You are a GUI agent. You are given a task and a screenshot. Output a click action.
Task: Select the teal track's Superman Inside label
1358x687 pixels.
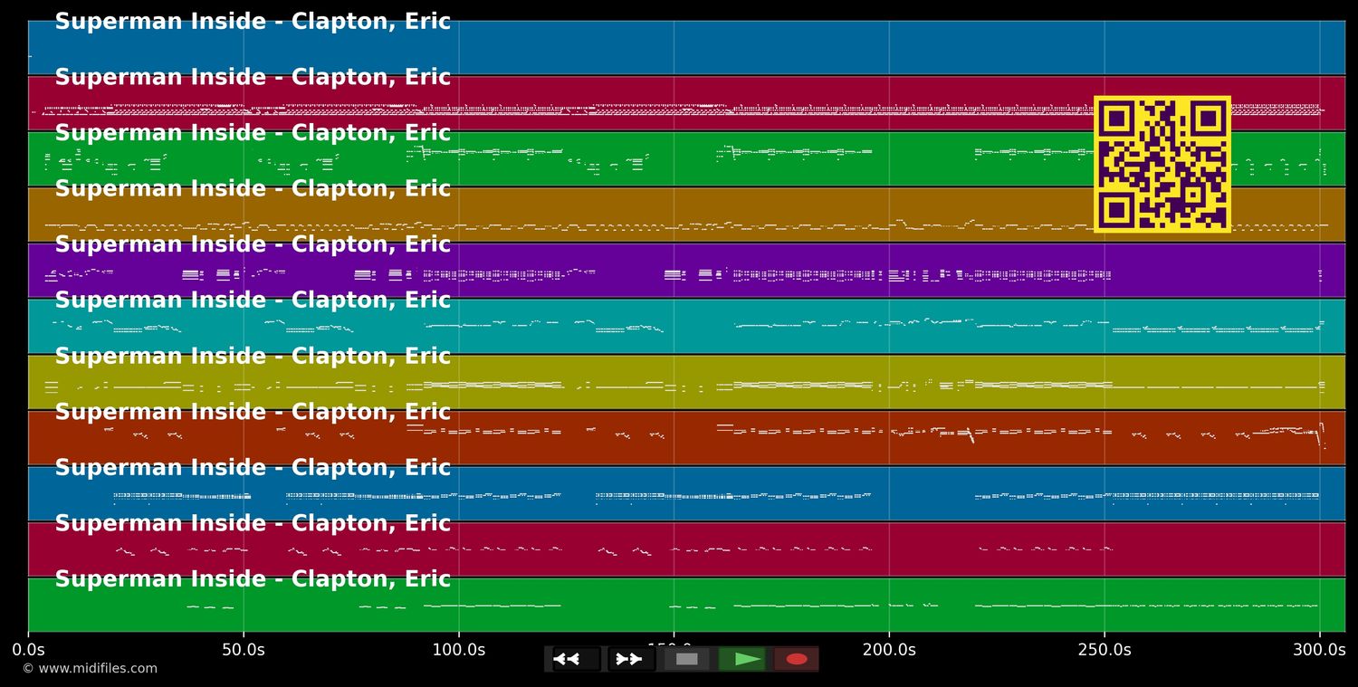[x=253, y=300]
